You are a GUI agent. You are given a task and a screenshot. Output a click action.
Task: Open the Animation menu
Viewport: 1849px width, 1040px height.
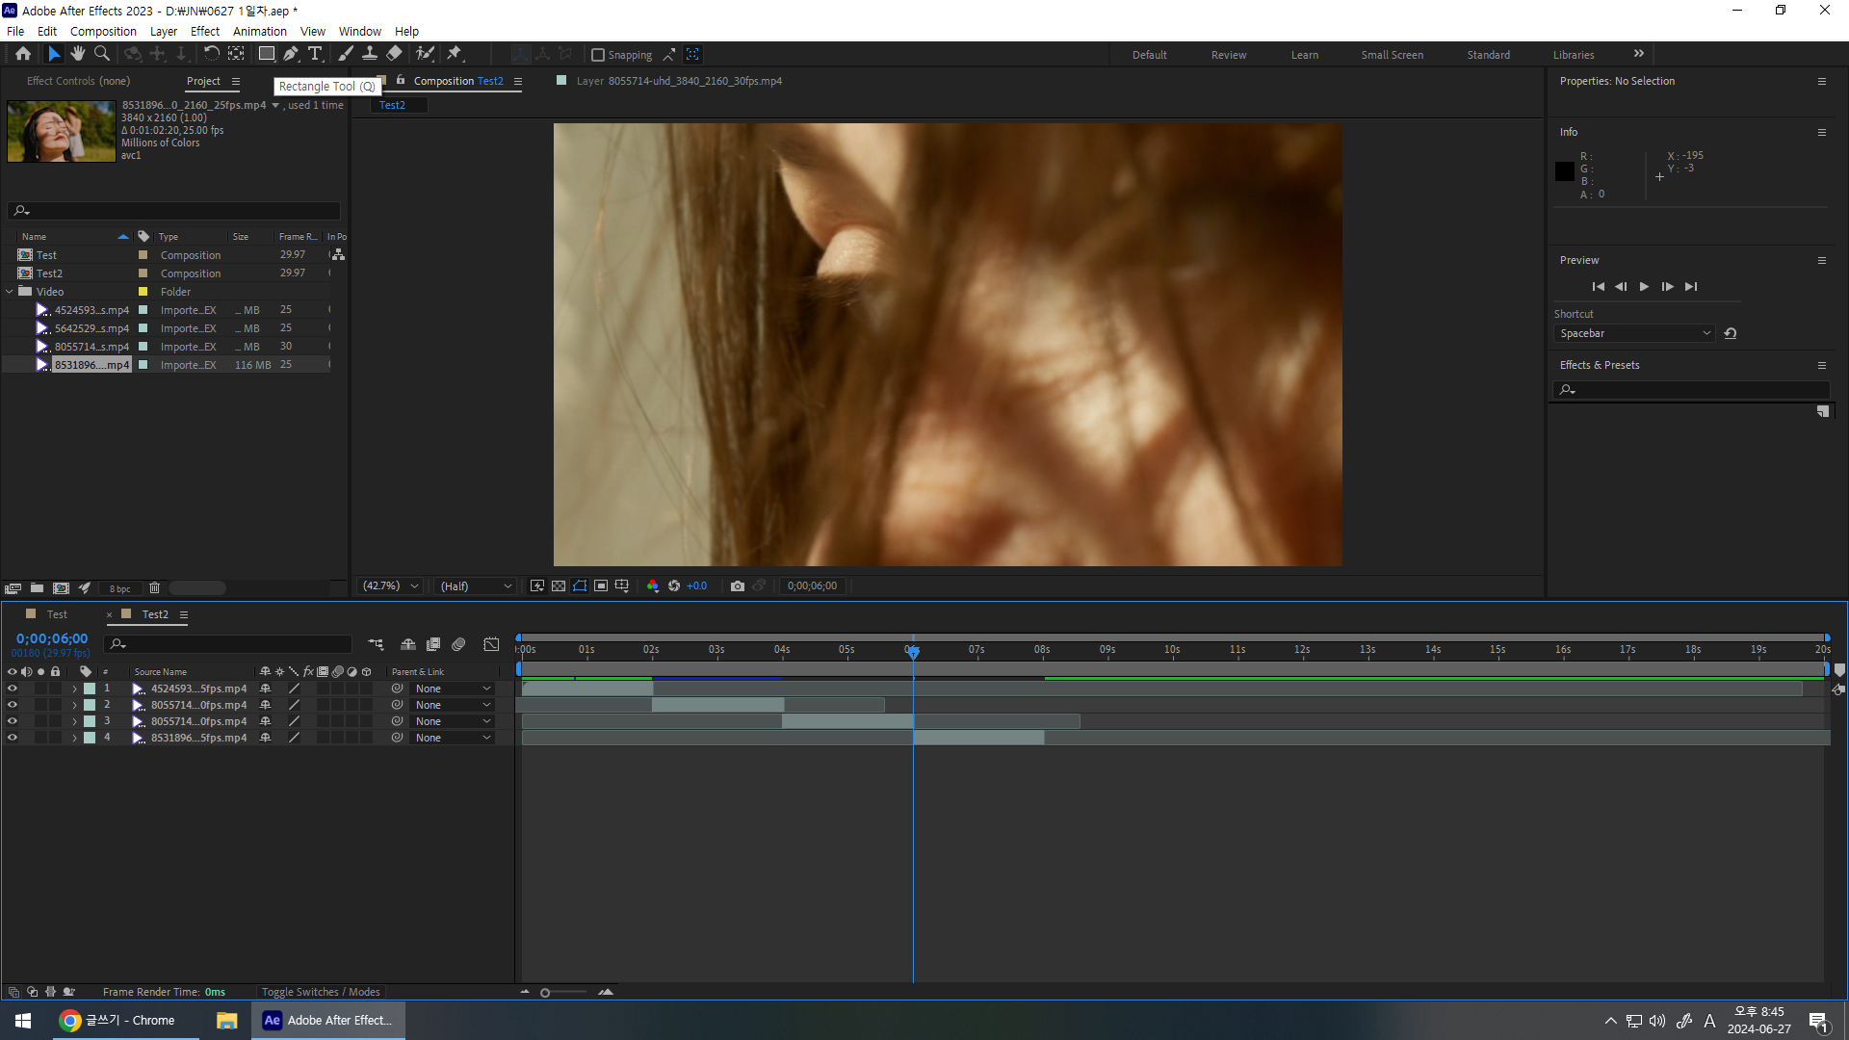tap(259, 31)
